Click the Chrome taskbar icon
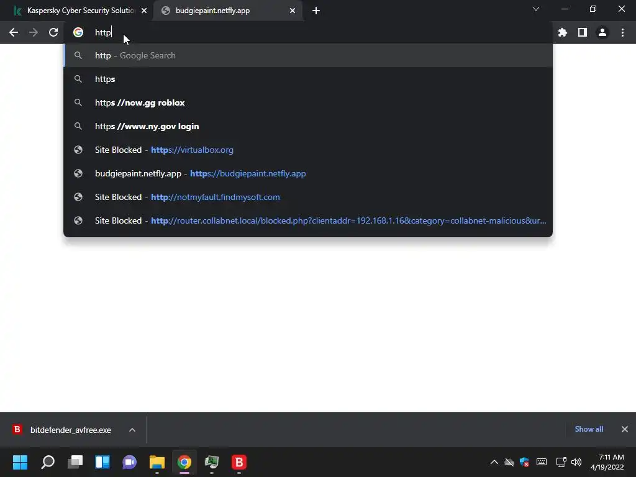 pyautogui.click(x=184, y=462)
